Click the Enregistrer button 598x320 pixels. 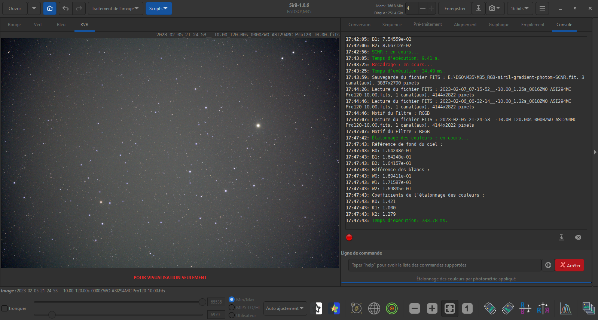pos(455,8)
